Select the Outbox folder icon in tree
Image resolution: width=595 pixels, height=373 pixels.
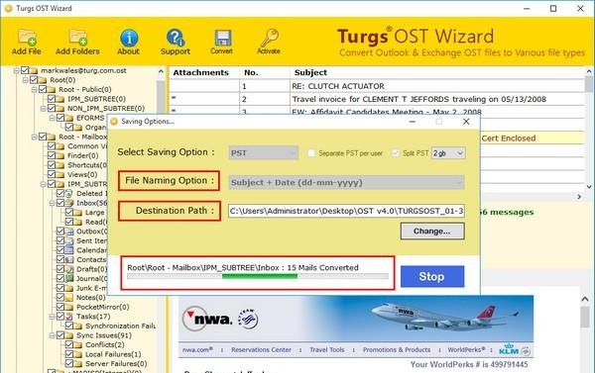click(69, 232)
